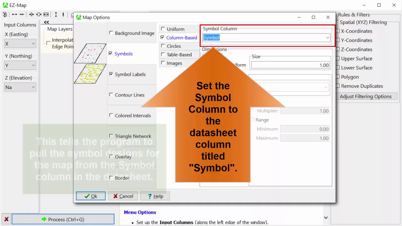
Task: Enable Remove Duplicates checkbox
Action: (338, 86)
